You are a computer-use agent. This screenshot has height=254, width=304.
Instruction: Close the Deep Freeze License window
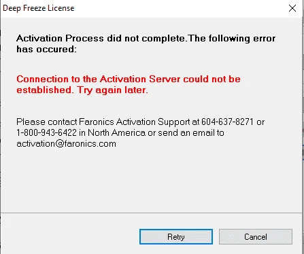292,8
